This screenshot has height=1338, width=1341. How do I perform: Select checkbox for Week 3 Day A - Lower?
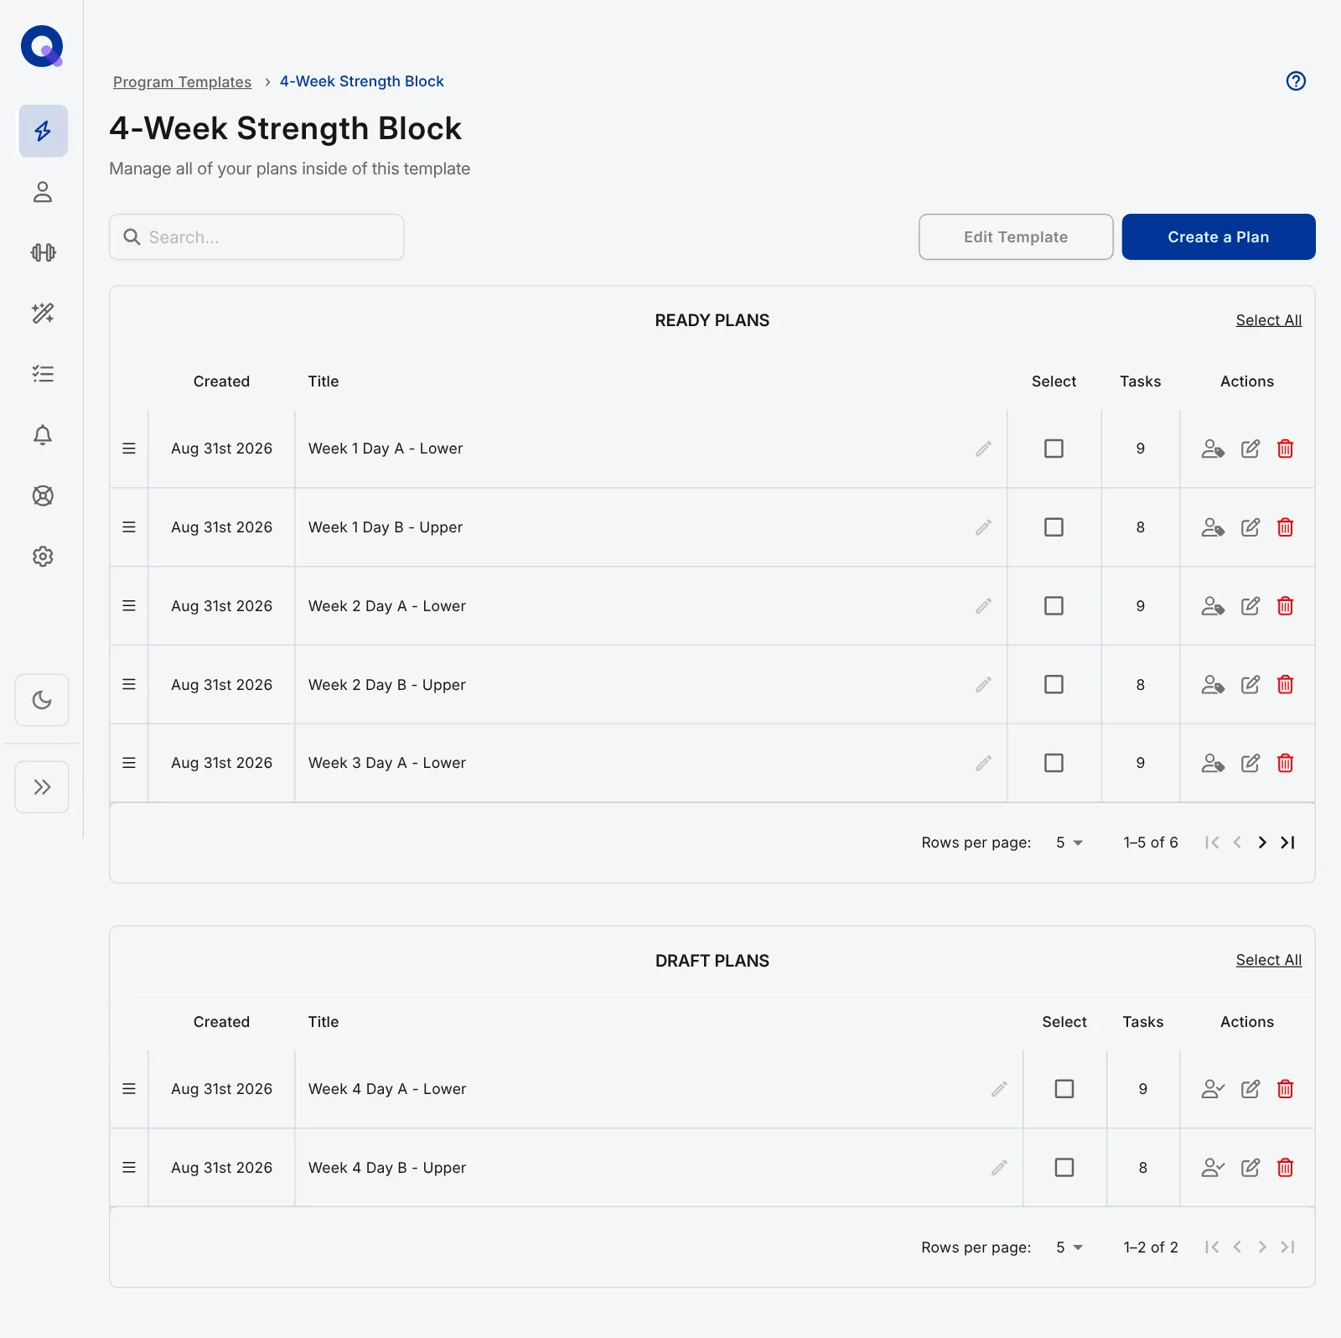click(1054, 763)
